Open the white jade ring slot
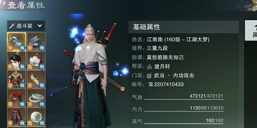 pos(36,117)
